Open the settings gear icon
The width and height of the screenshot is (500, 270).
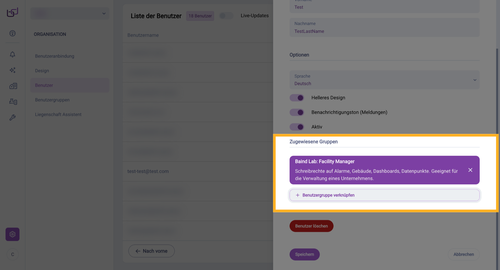pyautogui.click(x=12, y=234)
